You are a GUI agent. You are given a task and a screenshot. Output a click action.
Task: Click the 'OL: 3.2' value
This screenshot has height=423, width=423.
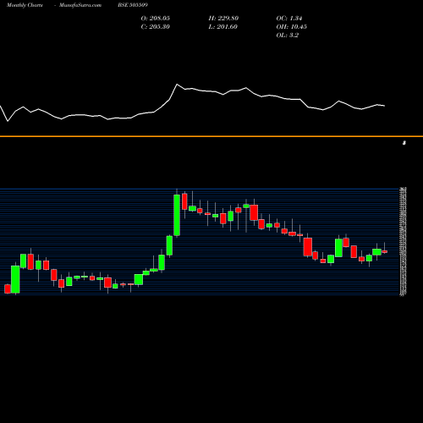pos(288,36)
